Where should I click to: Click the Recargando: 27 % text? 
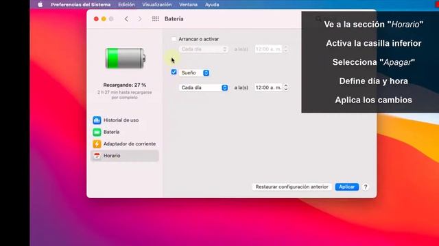(x=125, y=85)
